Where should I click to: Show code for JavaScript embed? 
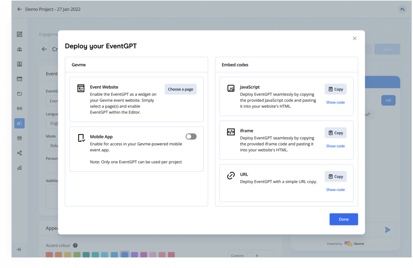[335, 102]
